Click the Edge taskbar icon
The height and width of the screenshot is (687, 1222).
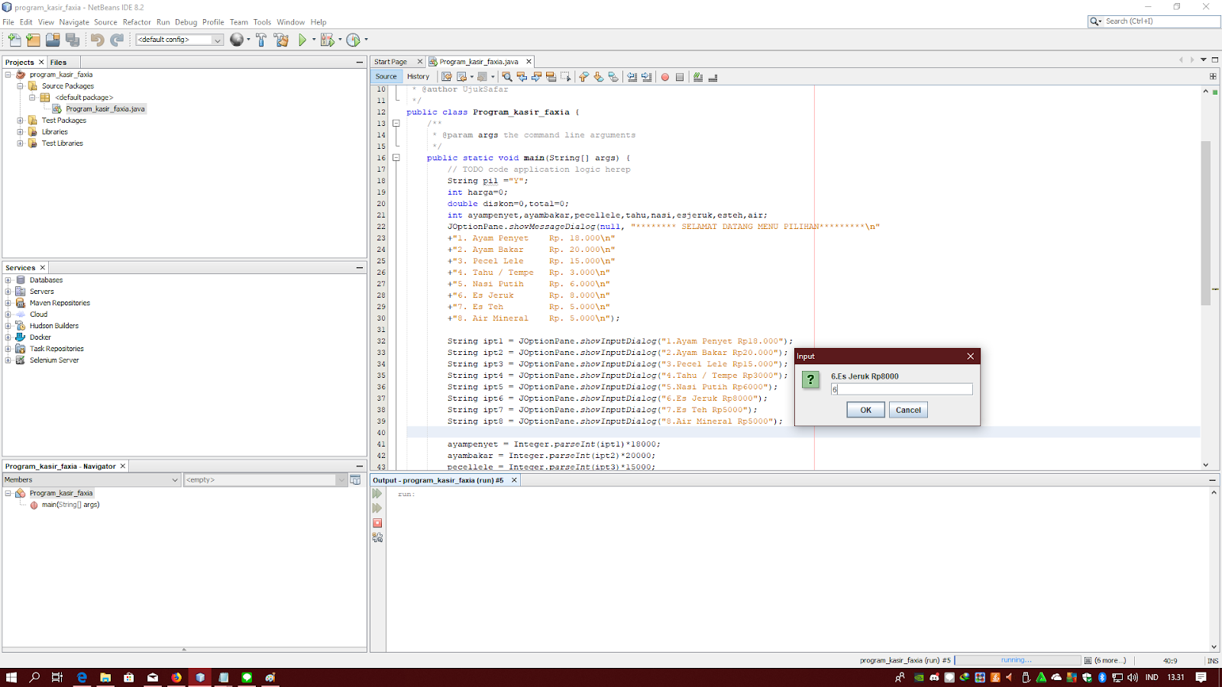[82, 677]
